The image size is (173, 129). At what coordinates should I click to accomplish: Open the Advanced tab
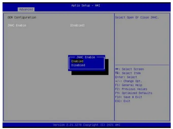26,9
